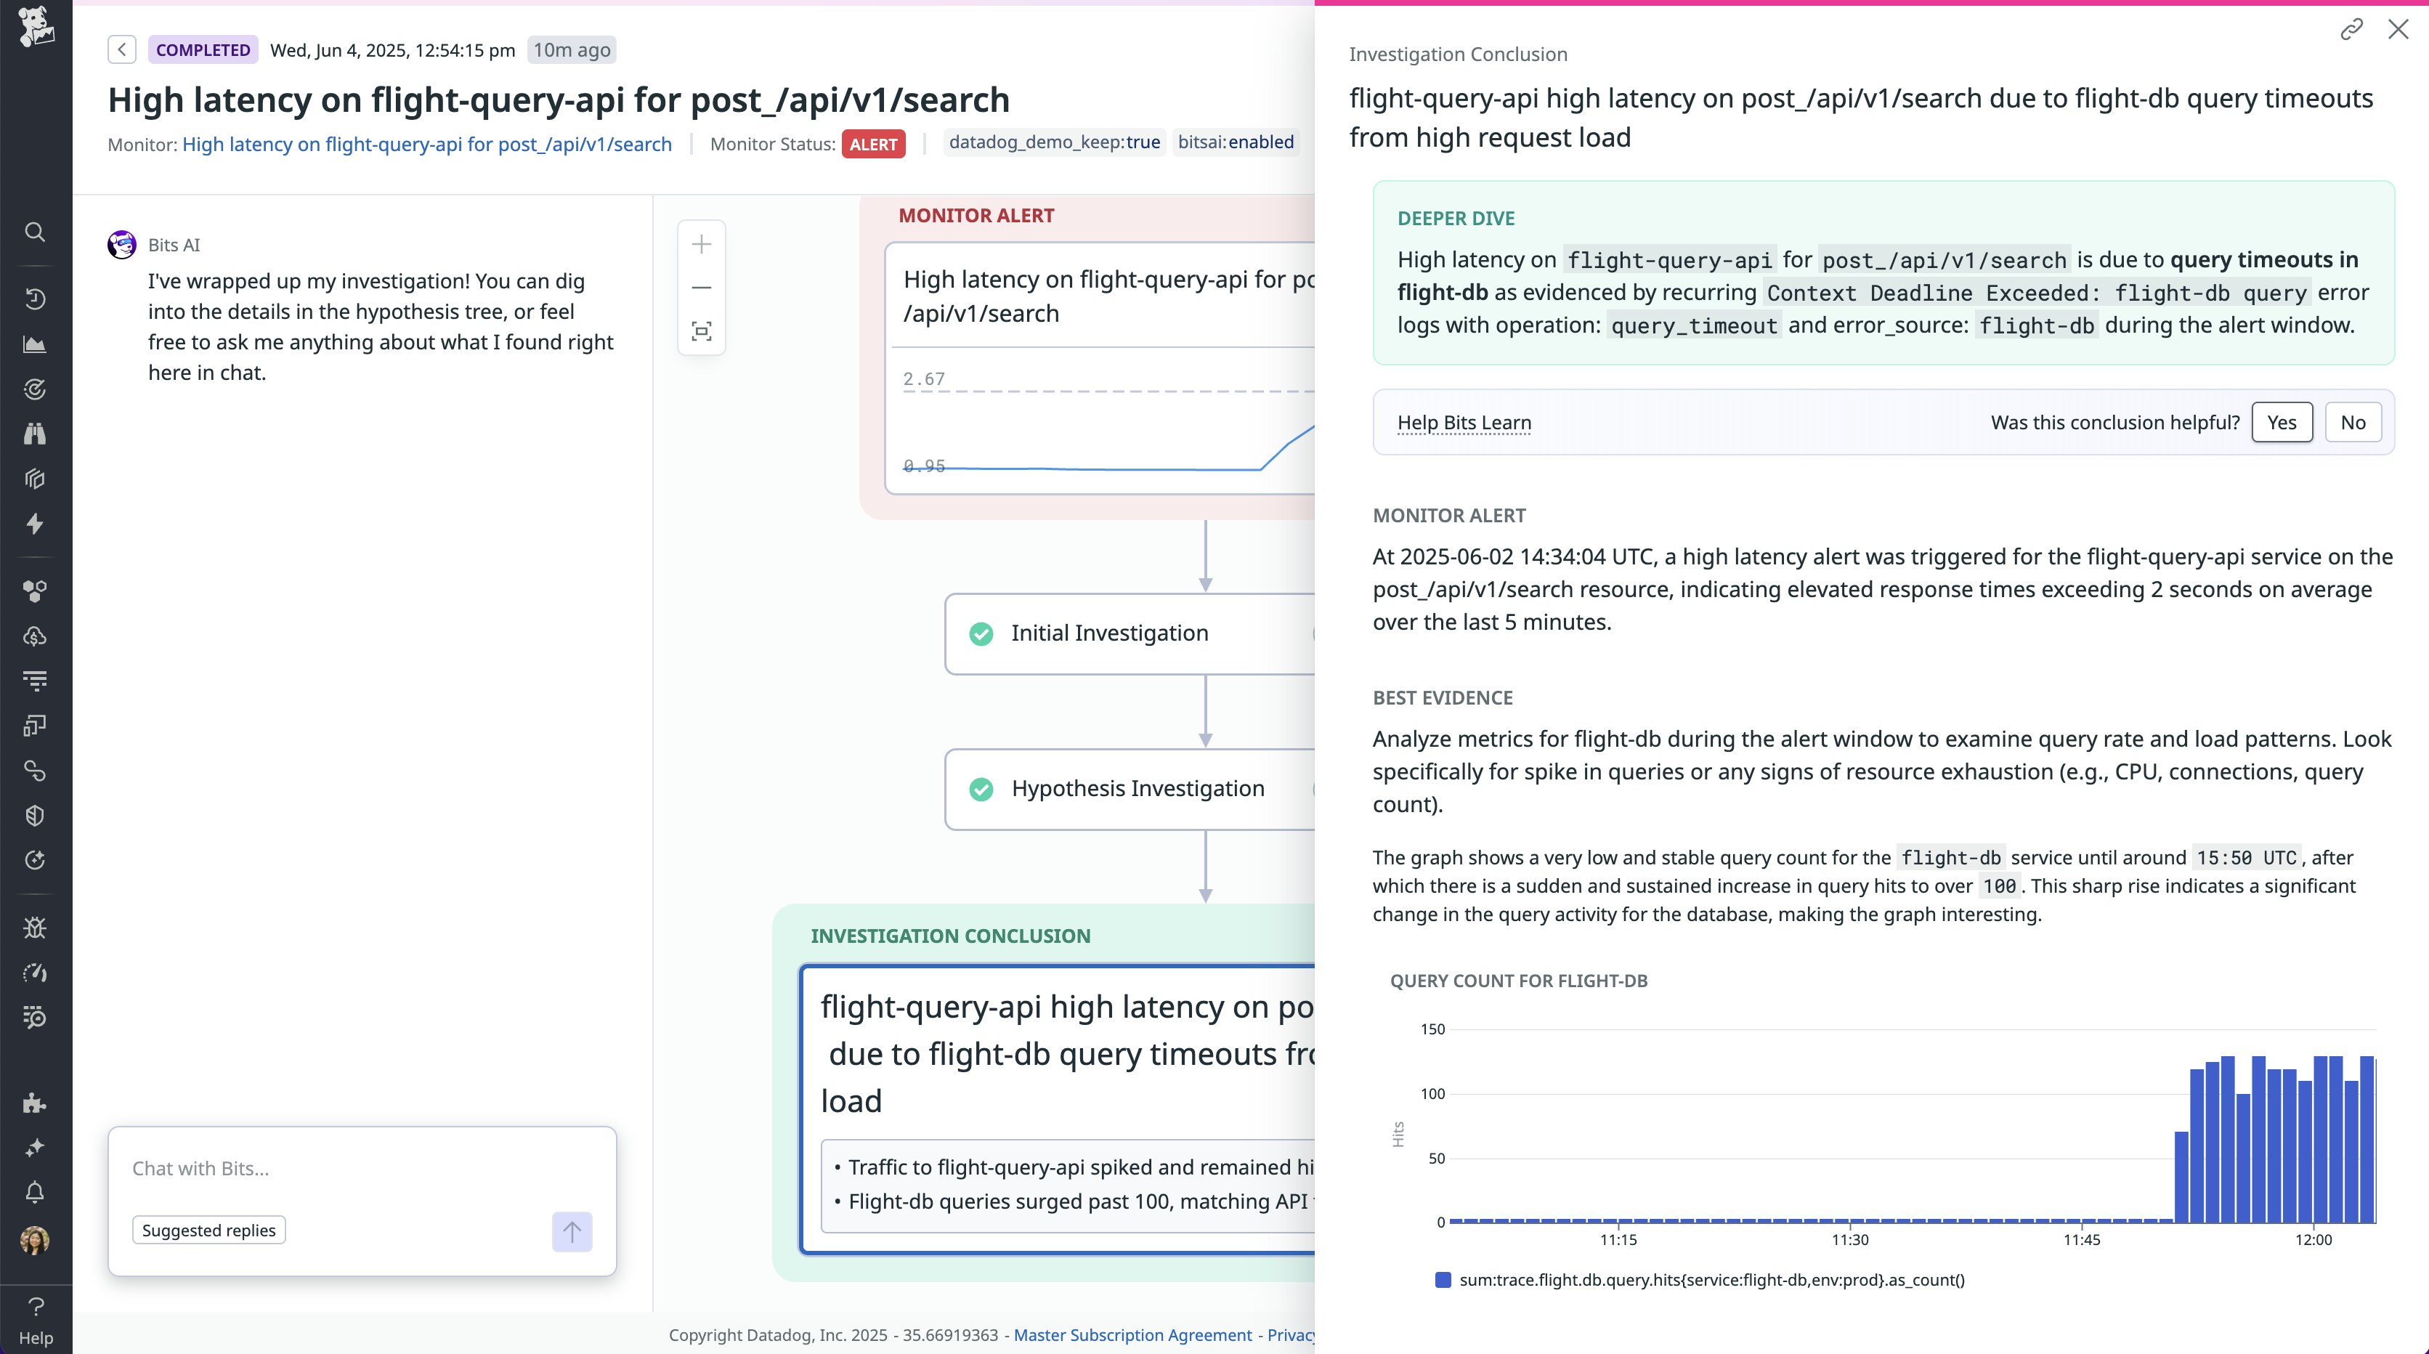Send the chat message to Bits

coord(572,1231)
